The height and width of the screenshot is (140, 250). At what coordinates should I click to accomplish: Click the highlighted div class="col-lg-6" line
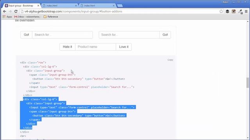[40, 99]
